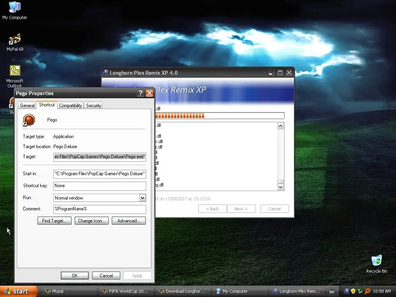Maximize the Longhorn Plex Remix XP window
The height and width of the screenshot is (297, 396).
click(280, 73)
